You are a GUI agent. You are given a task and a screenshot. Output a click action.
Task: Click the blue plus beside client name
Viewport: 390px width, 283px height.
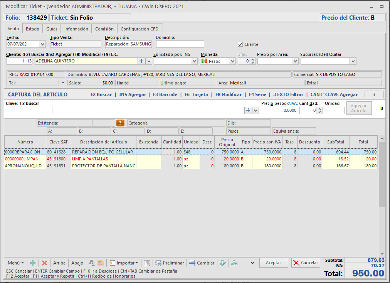(141, 61)
